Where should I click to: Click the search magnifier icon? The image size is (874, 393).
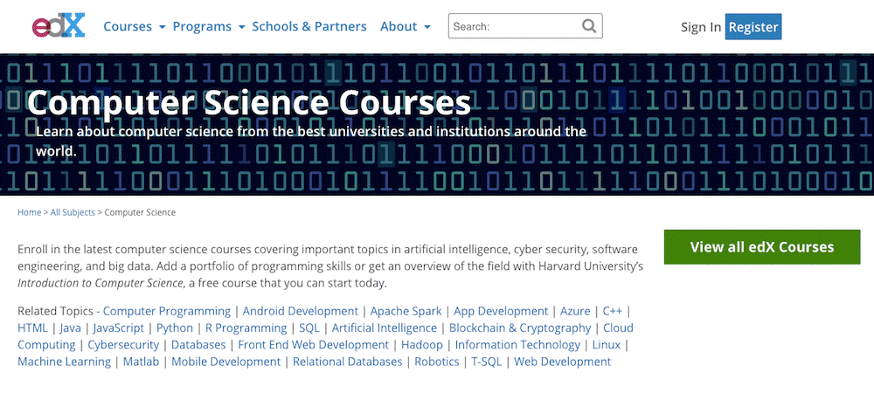pyautogui.click(x=588, y=25)
